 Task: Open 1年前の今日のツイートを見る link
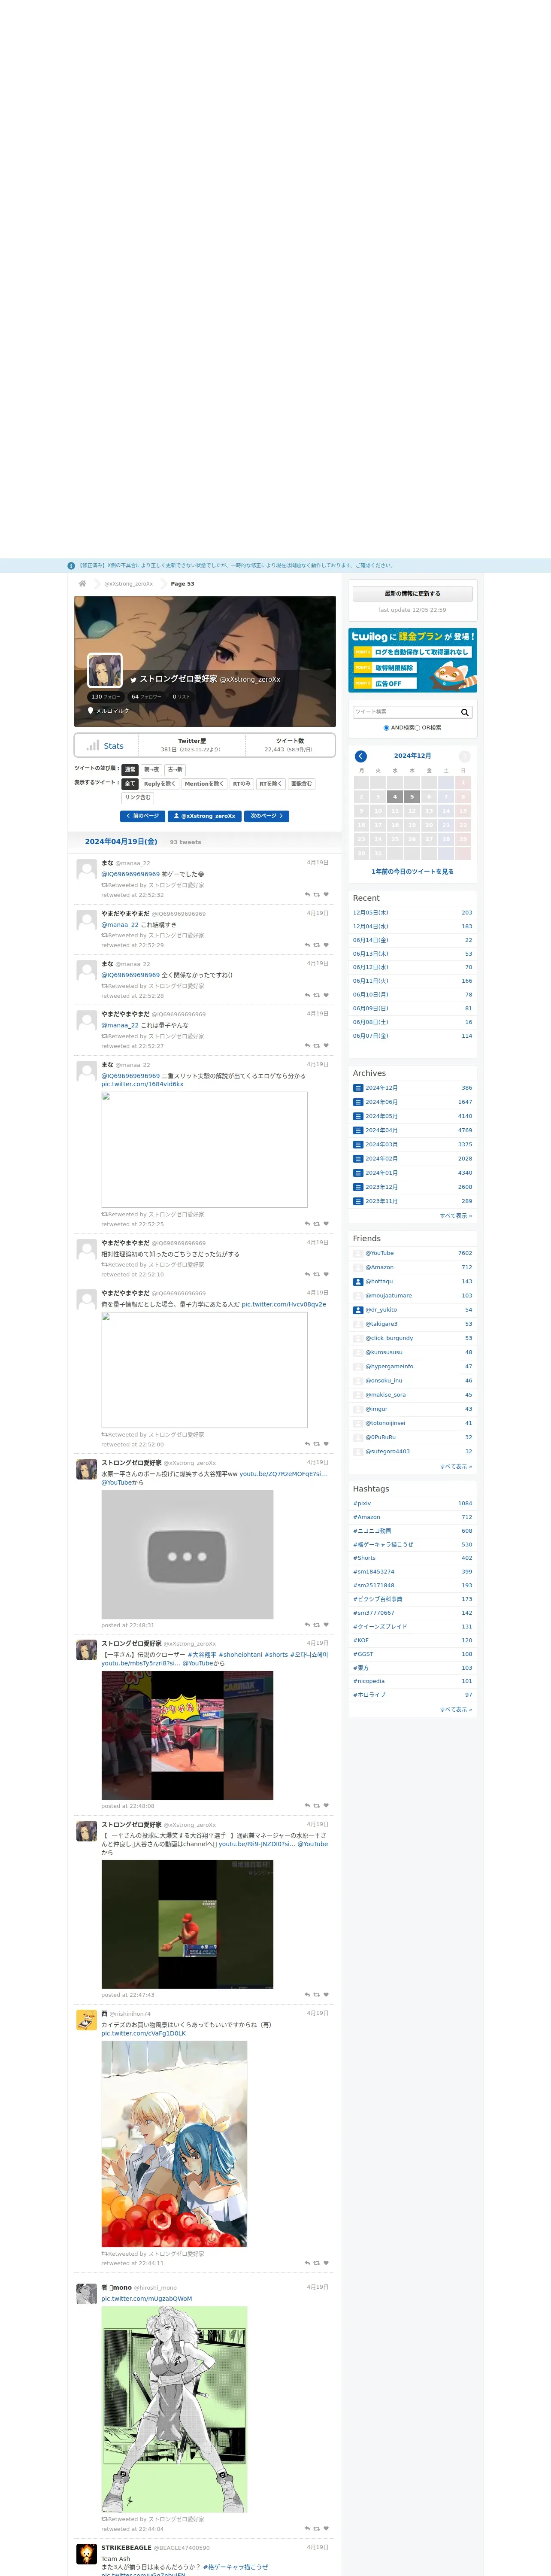click(412, 872)
